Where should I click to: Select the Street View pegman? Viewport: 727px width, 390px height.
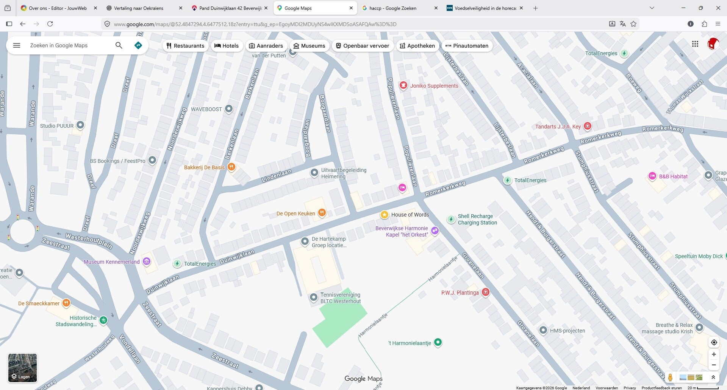(x=670, y=377)
